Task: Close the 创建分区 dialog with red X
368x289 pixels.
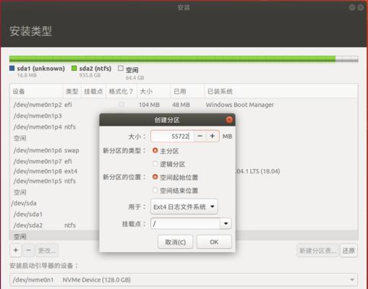Action: pos(229,120)
